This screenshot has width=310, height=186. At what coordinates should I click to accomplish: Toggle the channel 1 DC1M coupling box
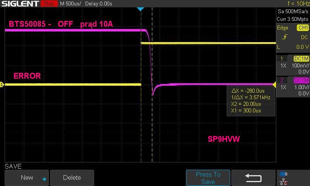[301, 59]
